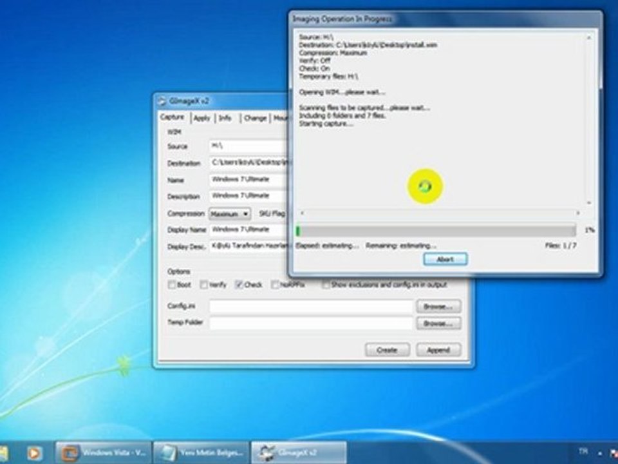Click the Destination path field
The image size is (618, 464).
(249, 162)
